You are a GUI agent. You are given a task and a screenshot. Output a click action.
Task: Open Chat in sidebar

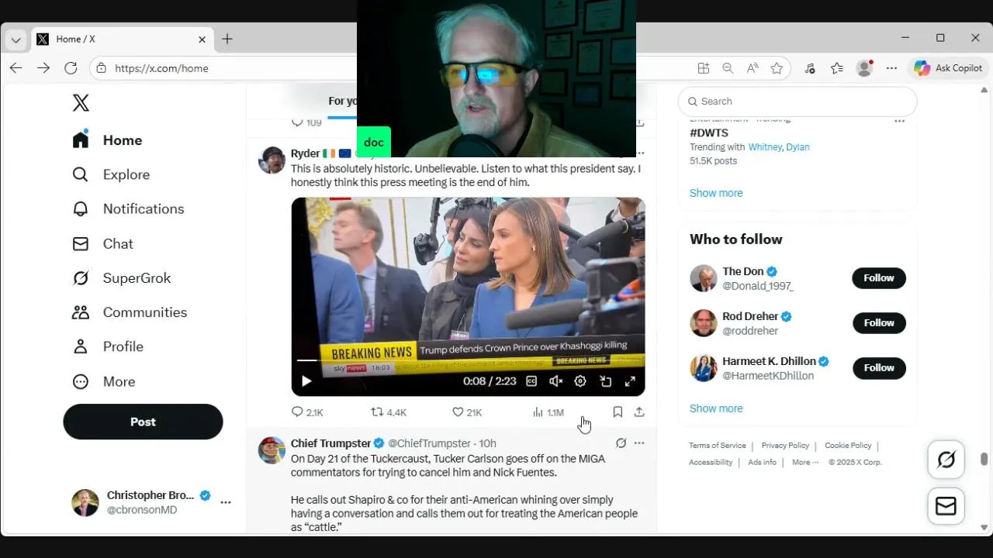102,243
